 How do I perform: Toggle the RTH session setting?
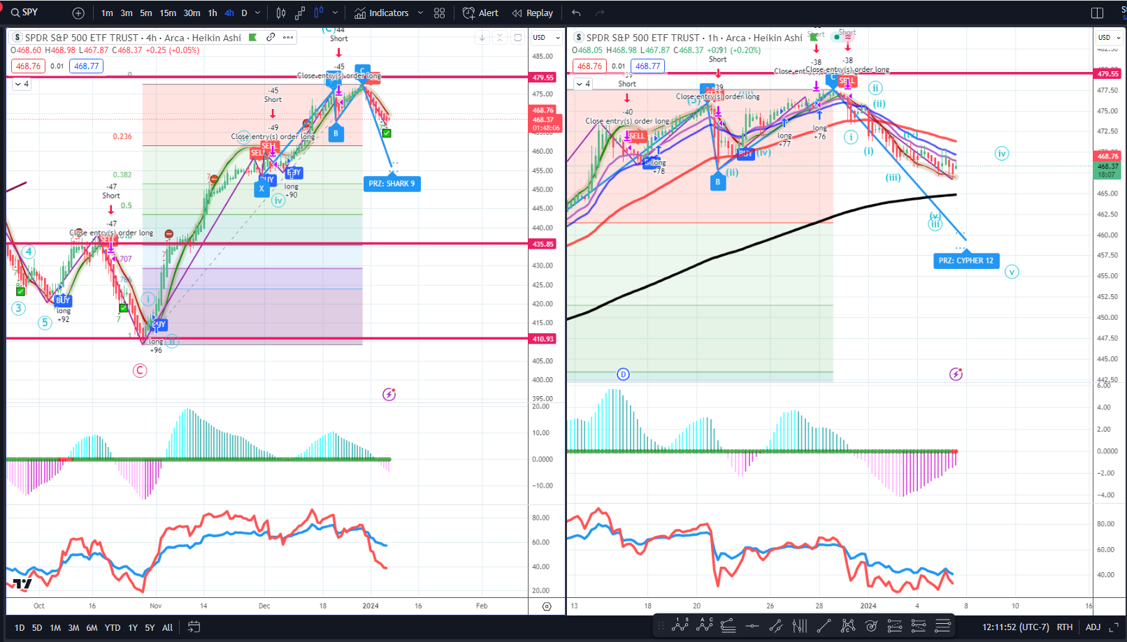click(1065, 627)
